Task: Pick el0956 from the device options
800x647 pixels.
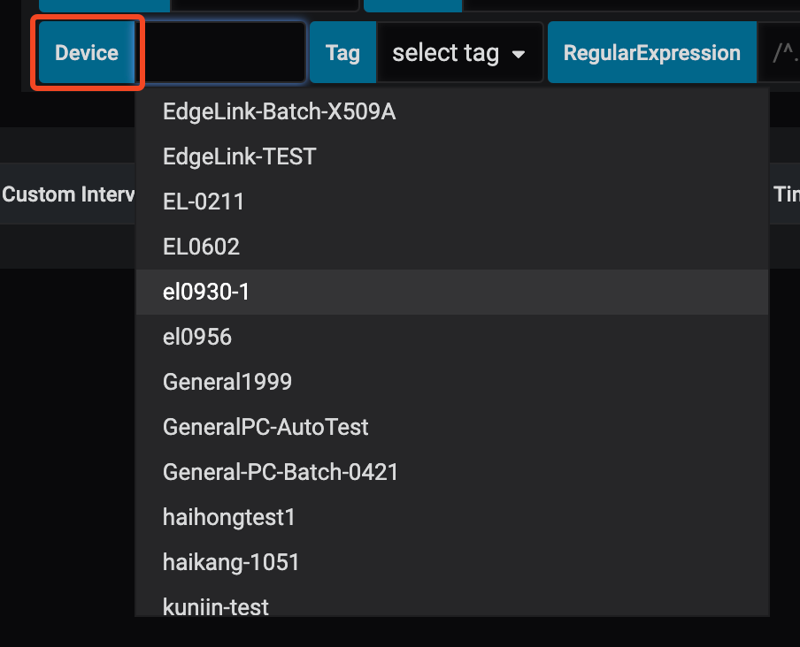Action: 197,337
